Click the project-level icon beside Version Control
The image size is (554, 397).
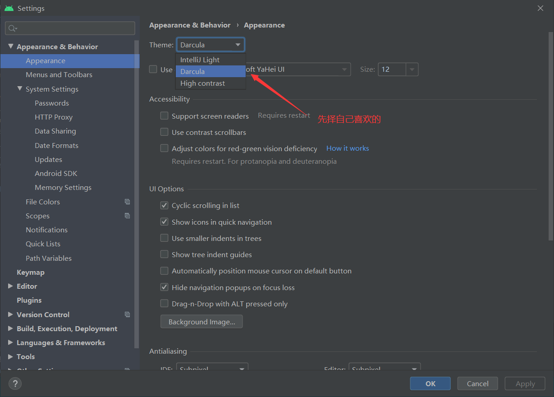128,314
